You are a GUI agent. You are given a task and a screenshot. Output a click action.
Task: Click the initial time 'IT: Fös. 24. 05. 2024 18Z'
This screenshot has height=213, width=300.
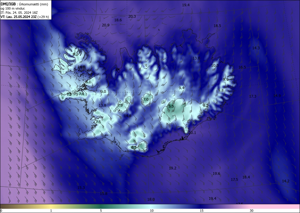(19, 13)
